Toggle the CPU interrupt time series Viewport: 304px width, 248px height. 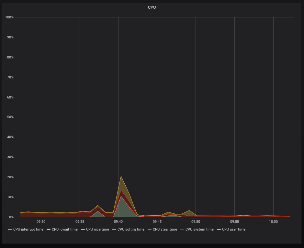tap(28, 229)
